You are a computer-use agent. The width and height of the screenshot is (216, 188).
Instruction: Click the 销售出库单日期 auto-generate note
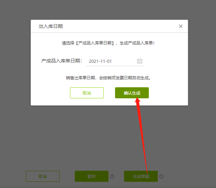pos(108,78)
